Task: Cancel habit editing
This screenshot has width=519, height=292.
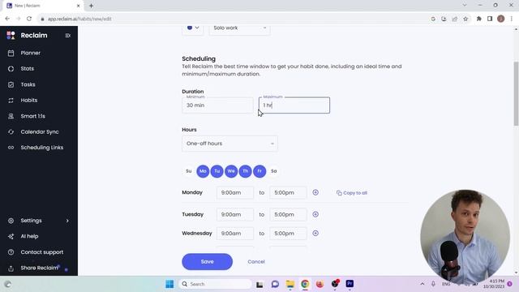Action: coord(256,261)
